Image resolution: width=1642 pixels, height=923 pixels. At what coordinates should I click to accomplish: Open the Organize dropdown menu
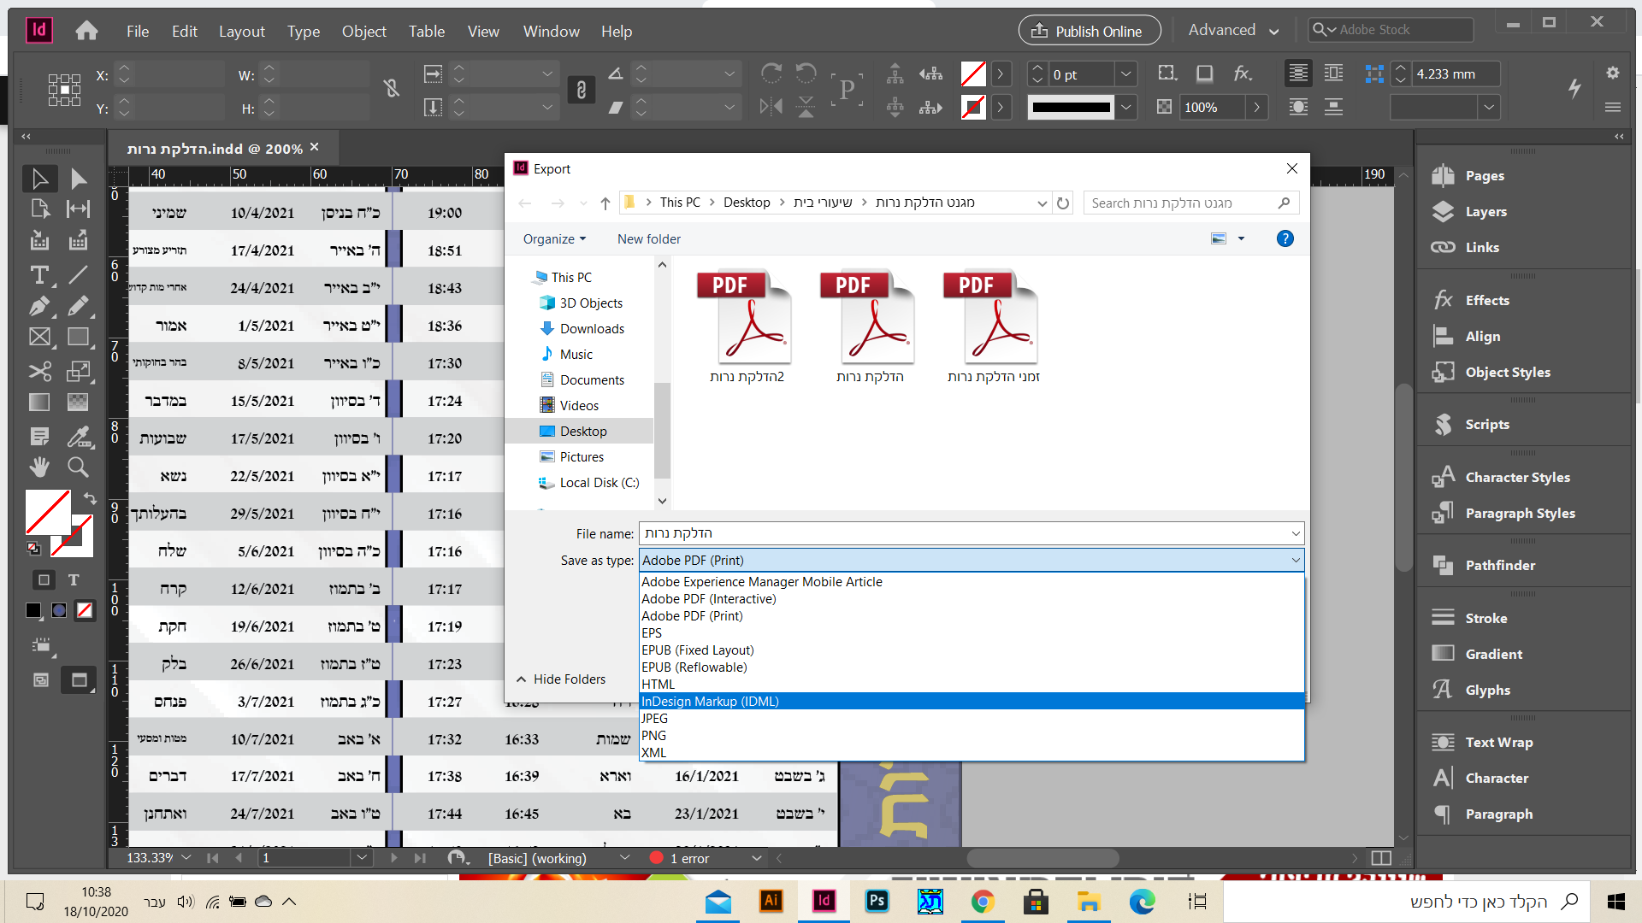[x=554, y=239]
